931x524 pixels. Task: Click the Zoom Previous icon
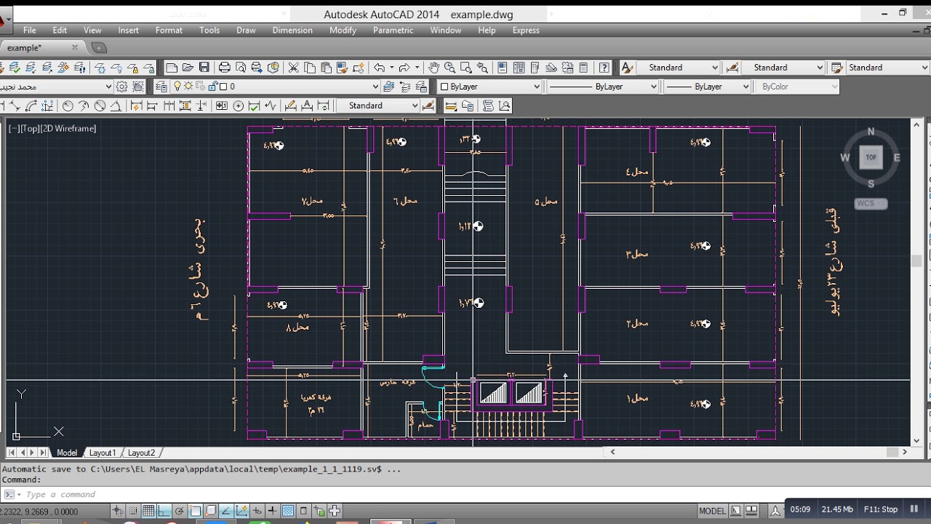[x=482, y=68]
